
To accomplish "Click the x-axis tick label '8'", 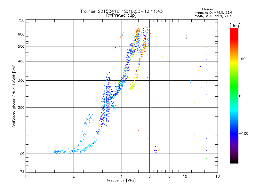I will coord(170,176).
